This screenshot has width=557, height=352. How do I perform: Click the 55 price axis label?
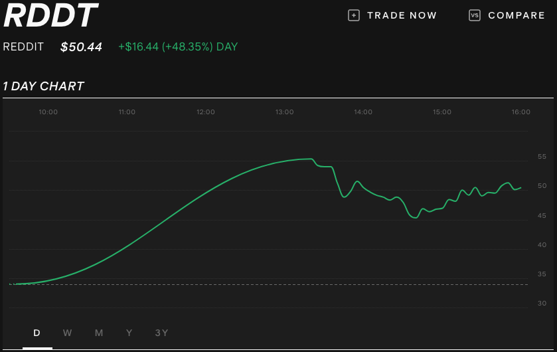pyautogui.click(x=542, y=157)
